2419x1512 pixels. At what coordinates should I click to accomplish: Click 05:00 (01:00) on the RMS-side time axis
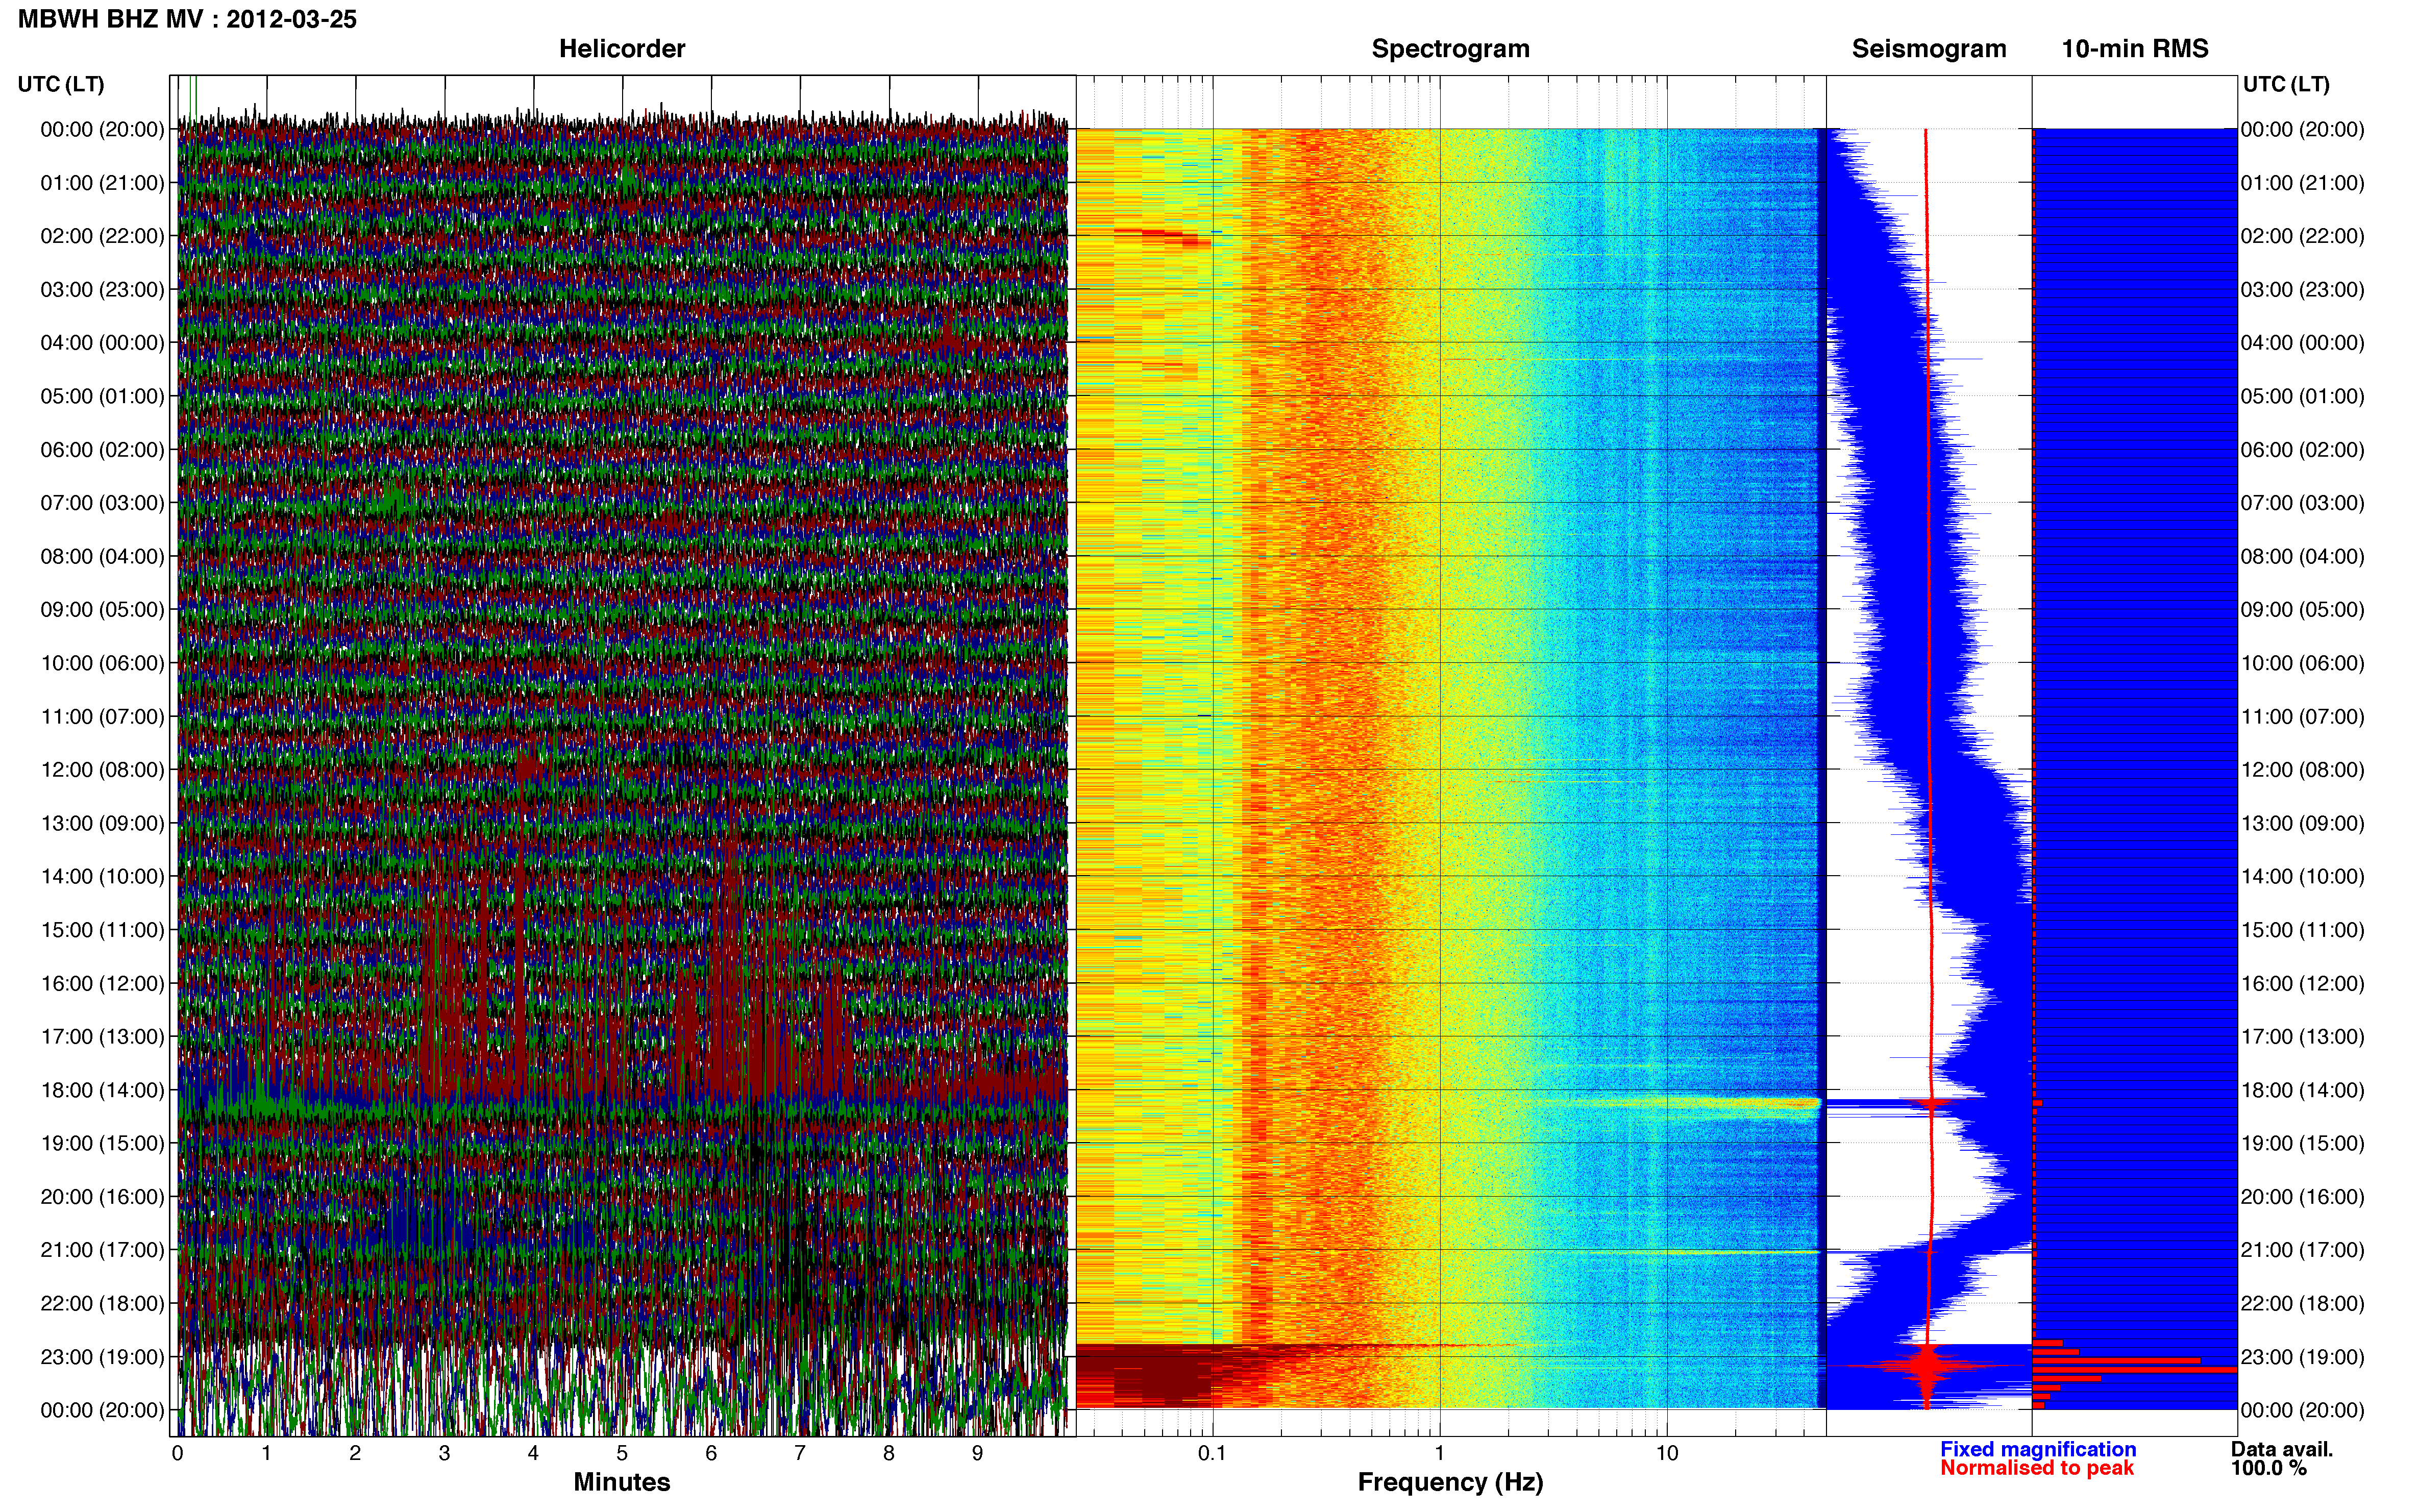(2302, 396)
